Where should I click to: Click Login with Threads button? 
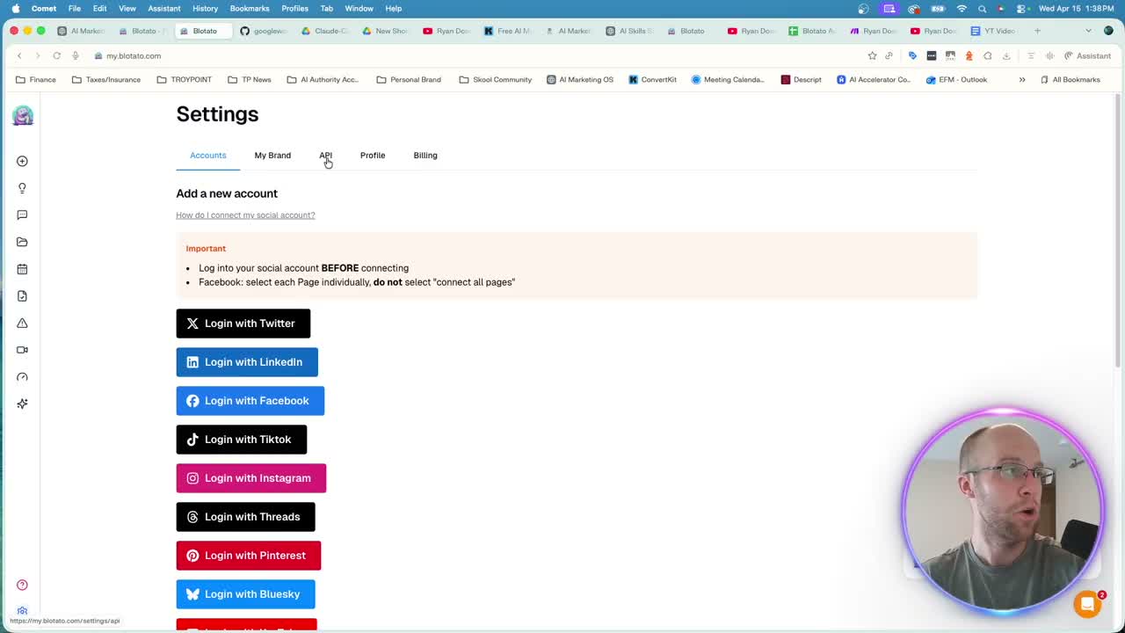click(245, 517)
